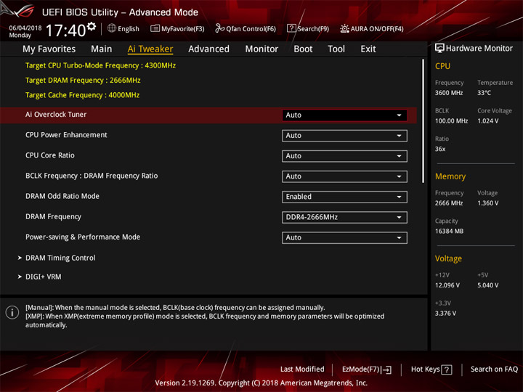Click the Version 2.19.1269 copyright text
523x392 pixels.
pos(261,383)
